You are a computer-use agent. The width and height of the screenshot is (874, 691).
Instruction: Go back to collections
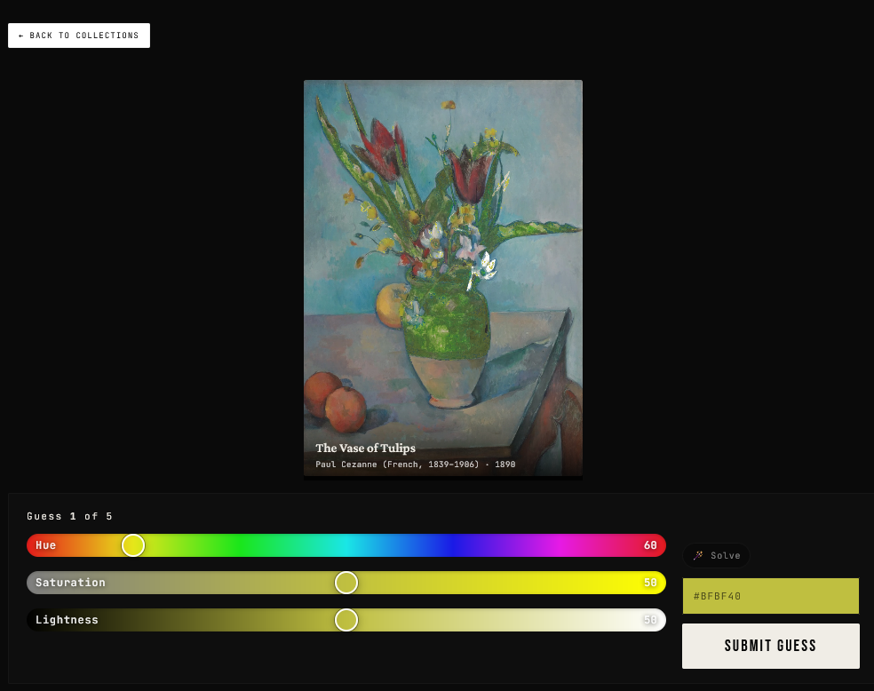[78, 36]
